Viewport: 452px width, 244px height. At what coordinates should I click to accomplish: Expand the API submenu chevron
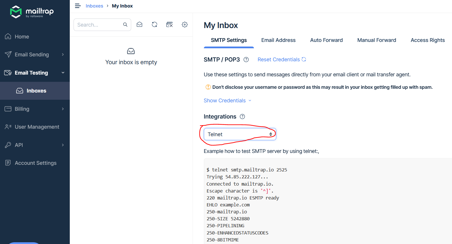point(63,145)
